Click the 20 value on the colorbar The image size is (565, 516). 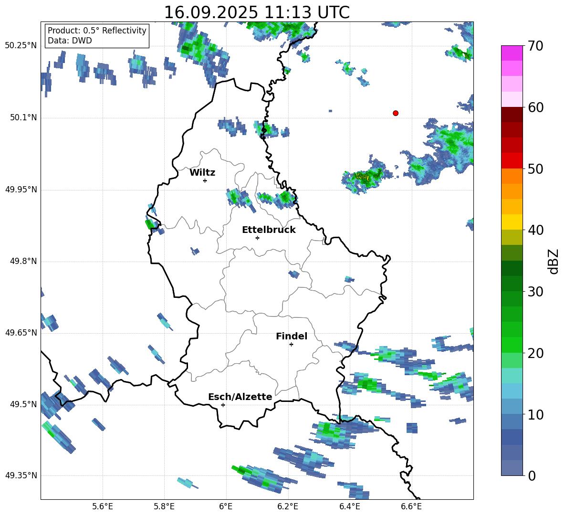pos(535,353)
